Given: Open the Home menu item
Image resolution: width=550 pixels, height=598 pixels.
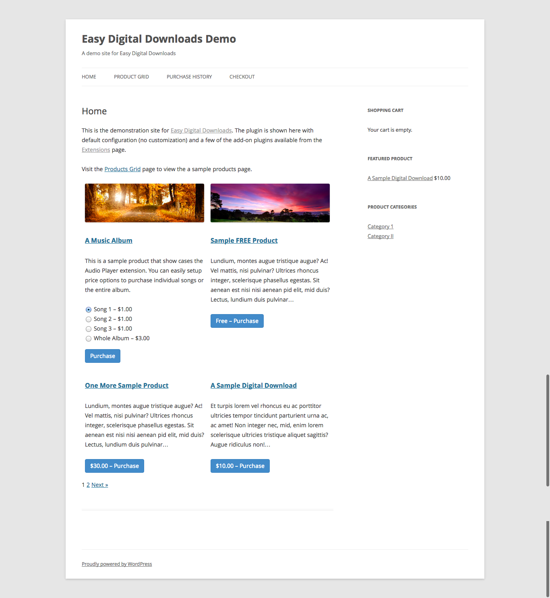Looking at the screenshot, I should click(x=89, y=77).
